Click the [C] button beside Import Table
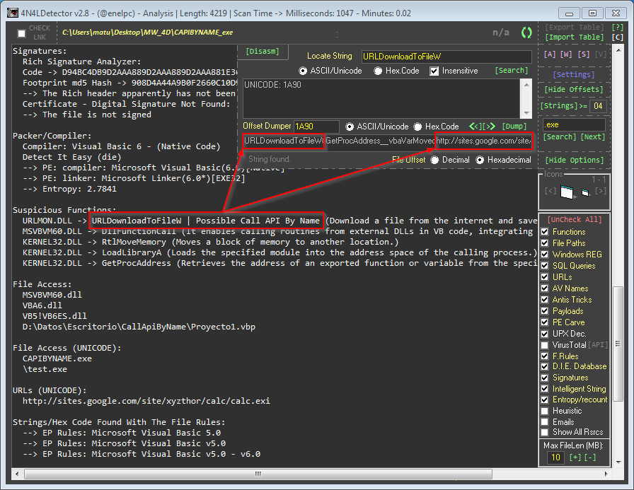The image size is (634, 490). [x=617, y=37]
